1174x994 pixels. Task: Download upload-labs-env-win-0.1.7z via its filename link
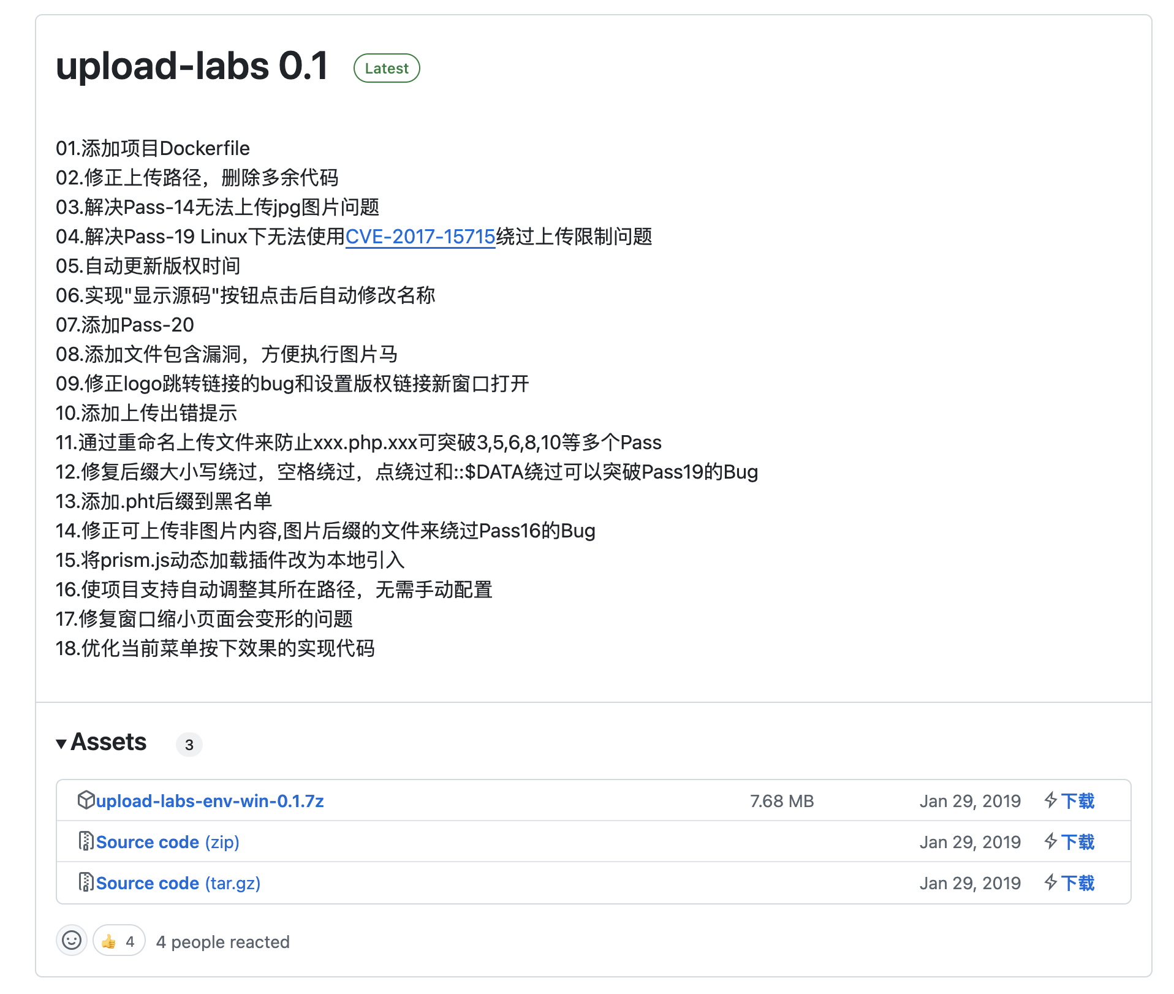coord(210,801)
